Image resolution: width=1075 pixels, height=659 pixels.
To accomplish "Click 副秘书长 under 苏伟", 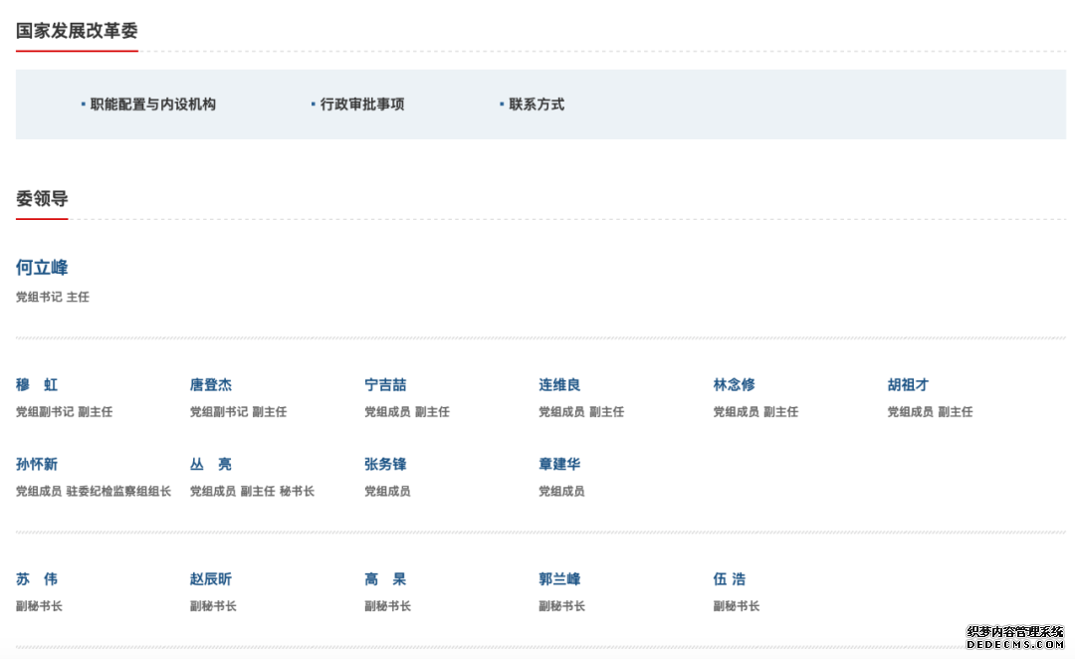I will click(x=39, y=607).
